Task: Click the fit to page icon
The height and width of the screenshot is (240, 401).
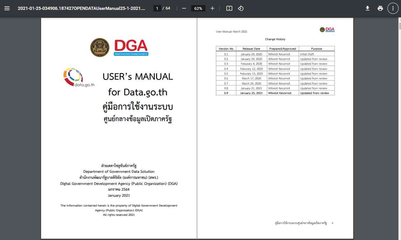Action: tap(229, 9)
